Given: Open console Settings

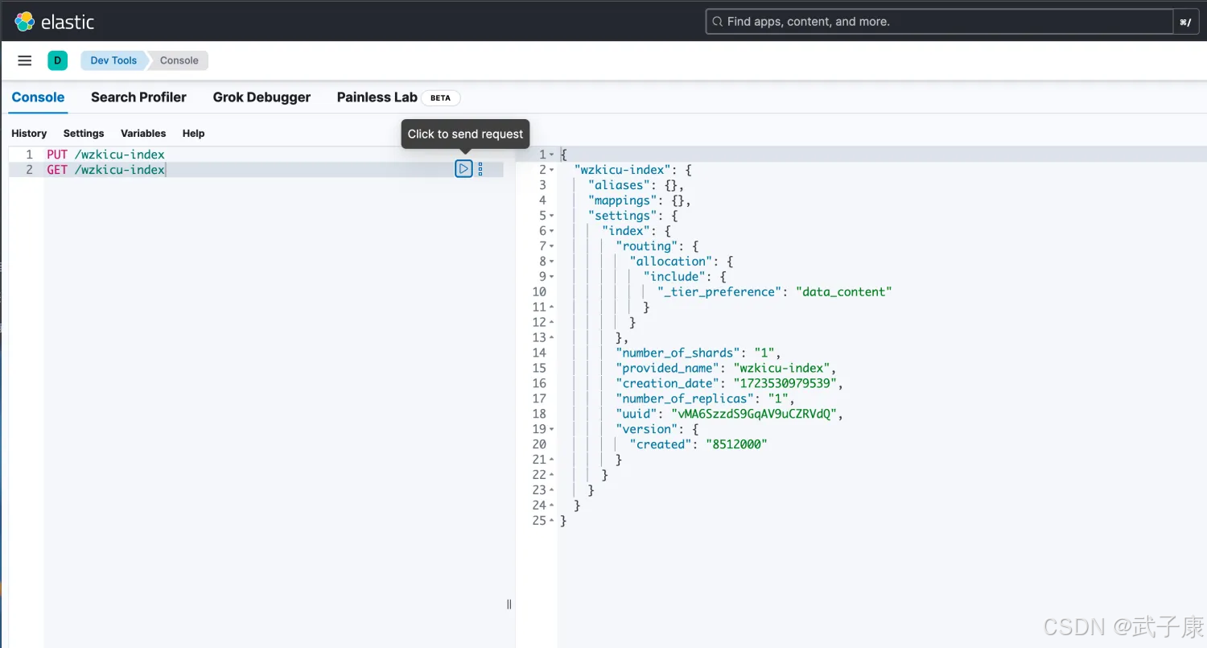Looking at the screenshot, I should click(84, 134).
